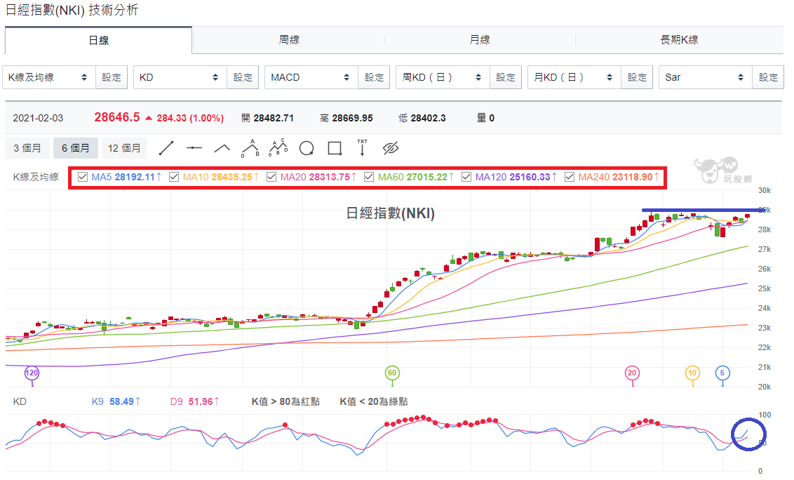The width and height of the screenshot is (794, 480).
Task: Uncheck the MA20 moving average checkbox
Action: [x=271, y=177]
